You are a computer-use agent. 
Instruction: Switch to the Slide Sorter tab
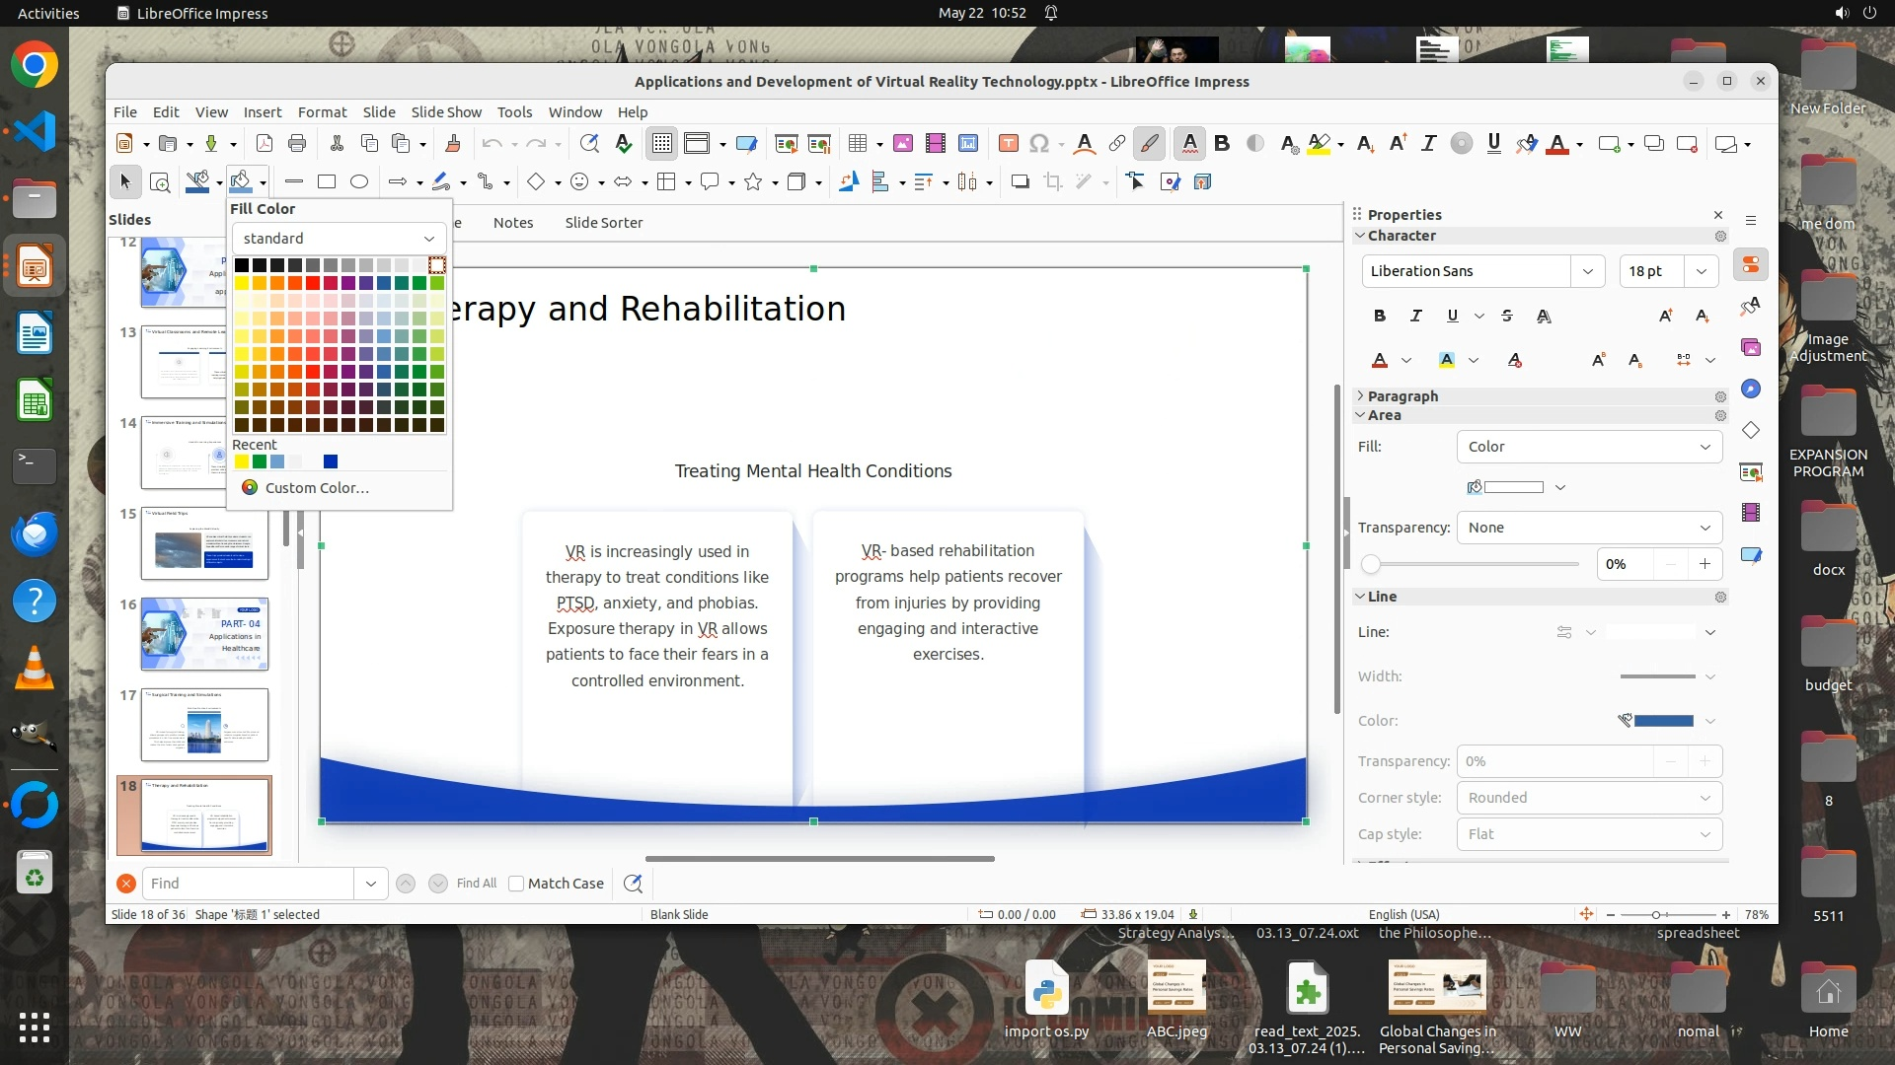click(603, 223)
